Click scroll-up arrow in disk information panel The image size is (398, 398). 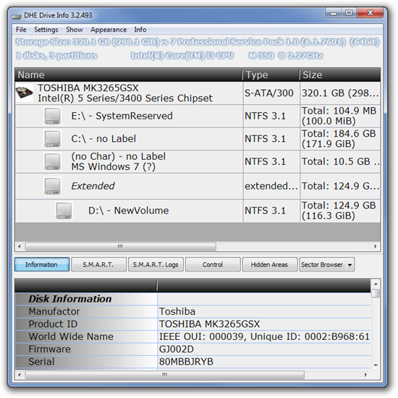click(376, 284)
